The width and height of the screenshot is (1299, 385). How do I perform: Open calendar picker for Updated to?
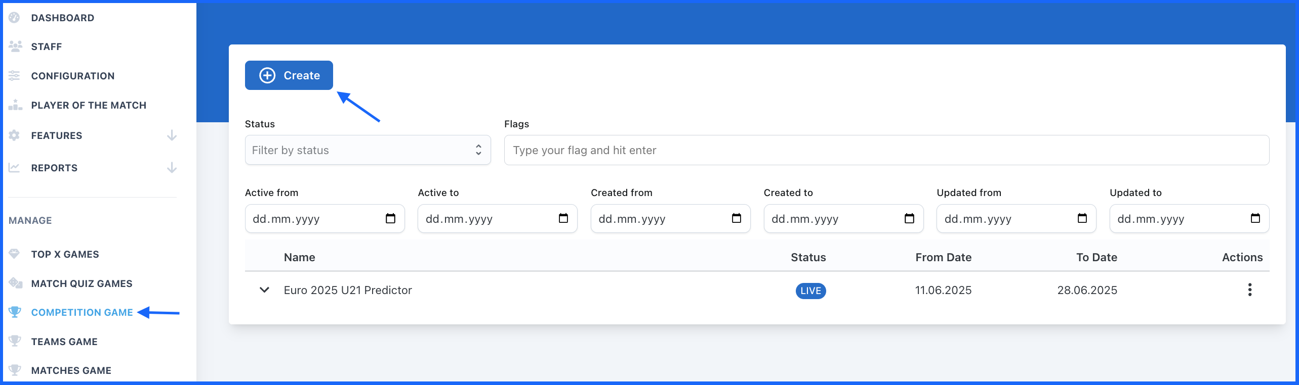pyautogui.click(x=1255, y=218)
